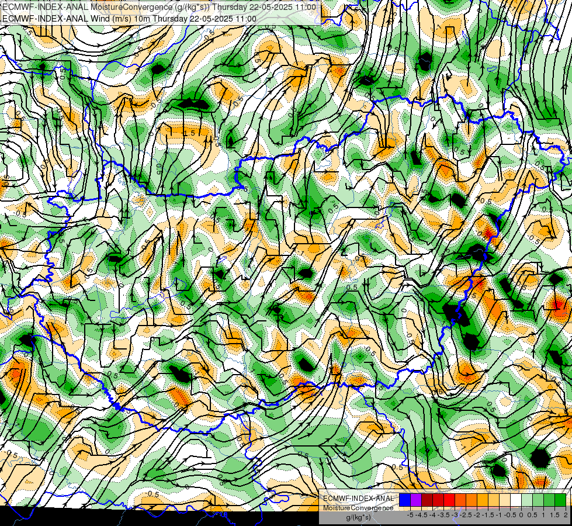The image size is (572, 526).
Task: Click the white legend swatch between -0.5 and 0
Action: tap(516, 500)
